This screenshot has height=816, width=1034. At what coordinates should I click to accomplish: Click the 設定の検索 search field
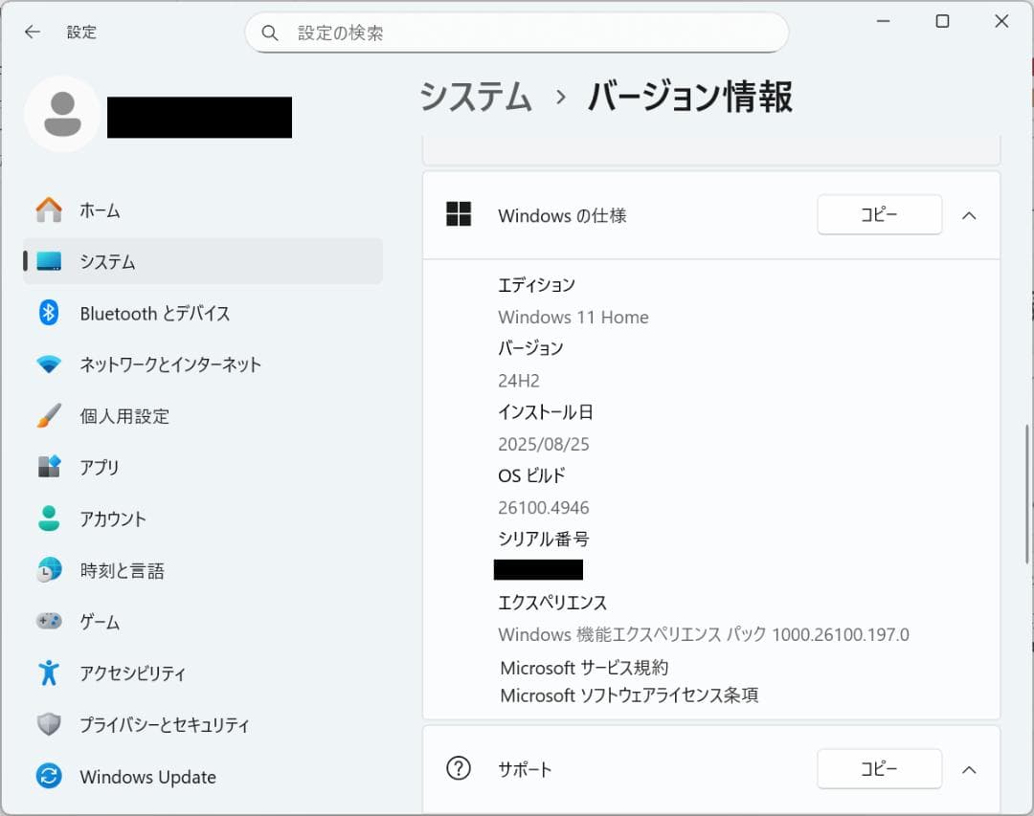point(517,32)
